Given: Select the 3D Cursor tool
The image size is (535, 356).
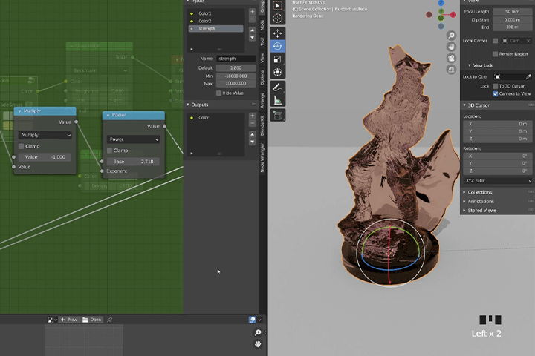Looking at the screenshot, I should click(x=278, y=19).
